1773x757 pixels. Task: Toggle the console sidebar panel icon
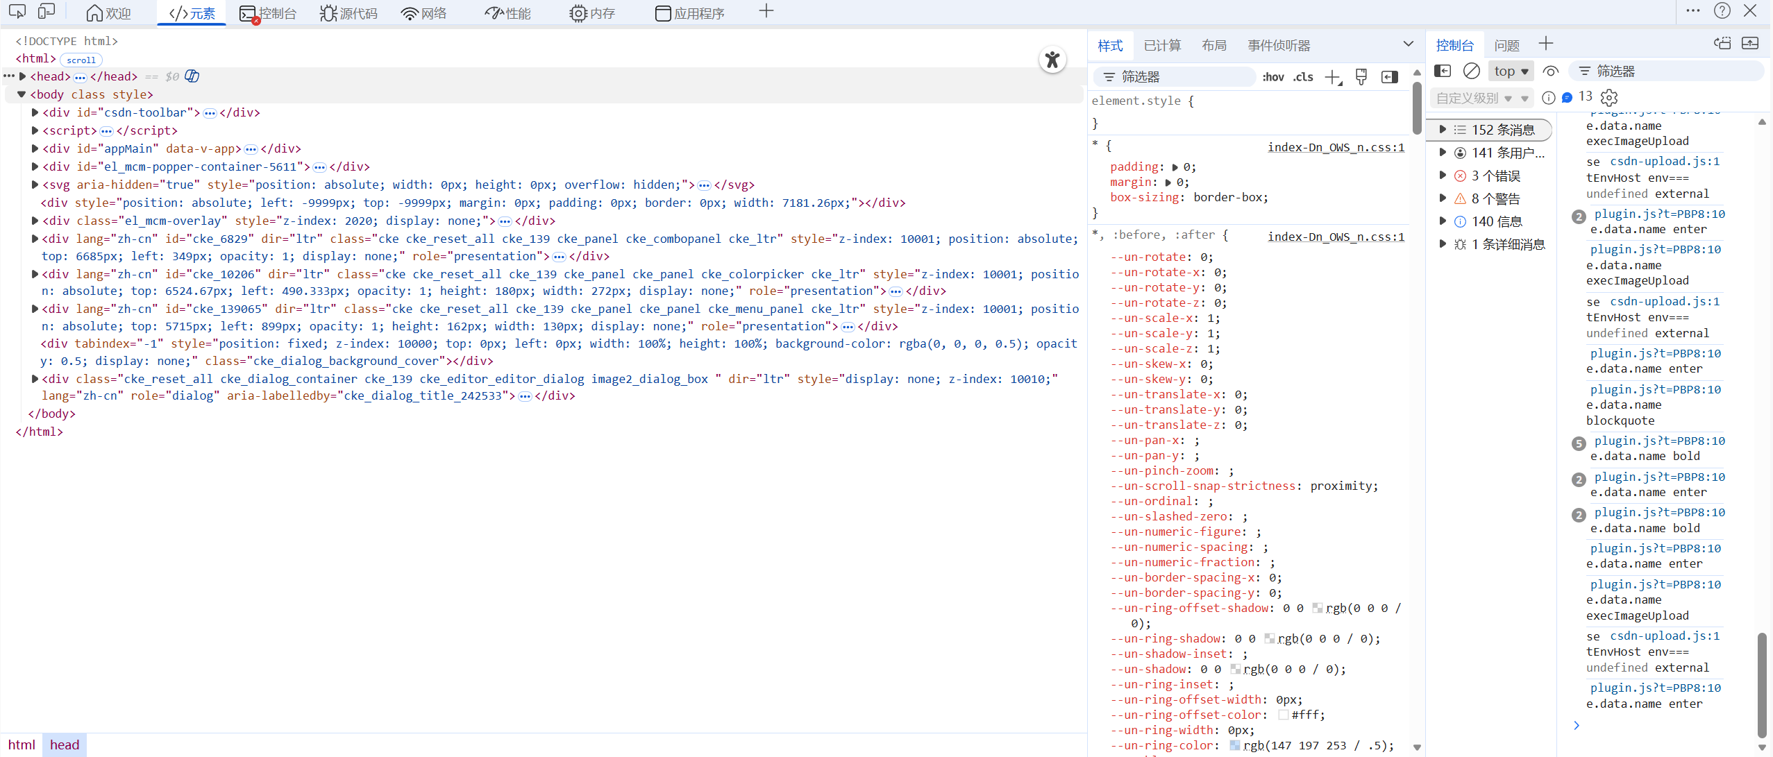coord(1443,71)
